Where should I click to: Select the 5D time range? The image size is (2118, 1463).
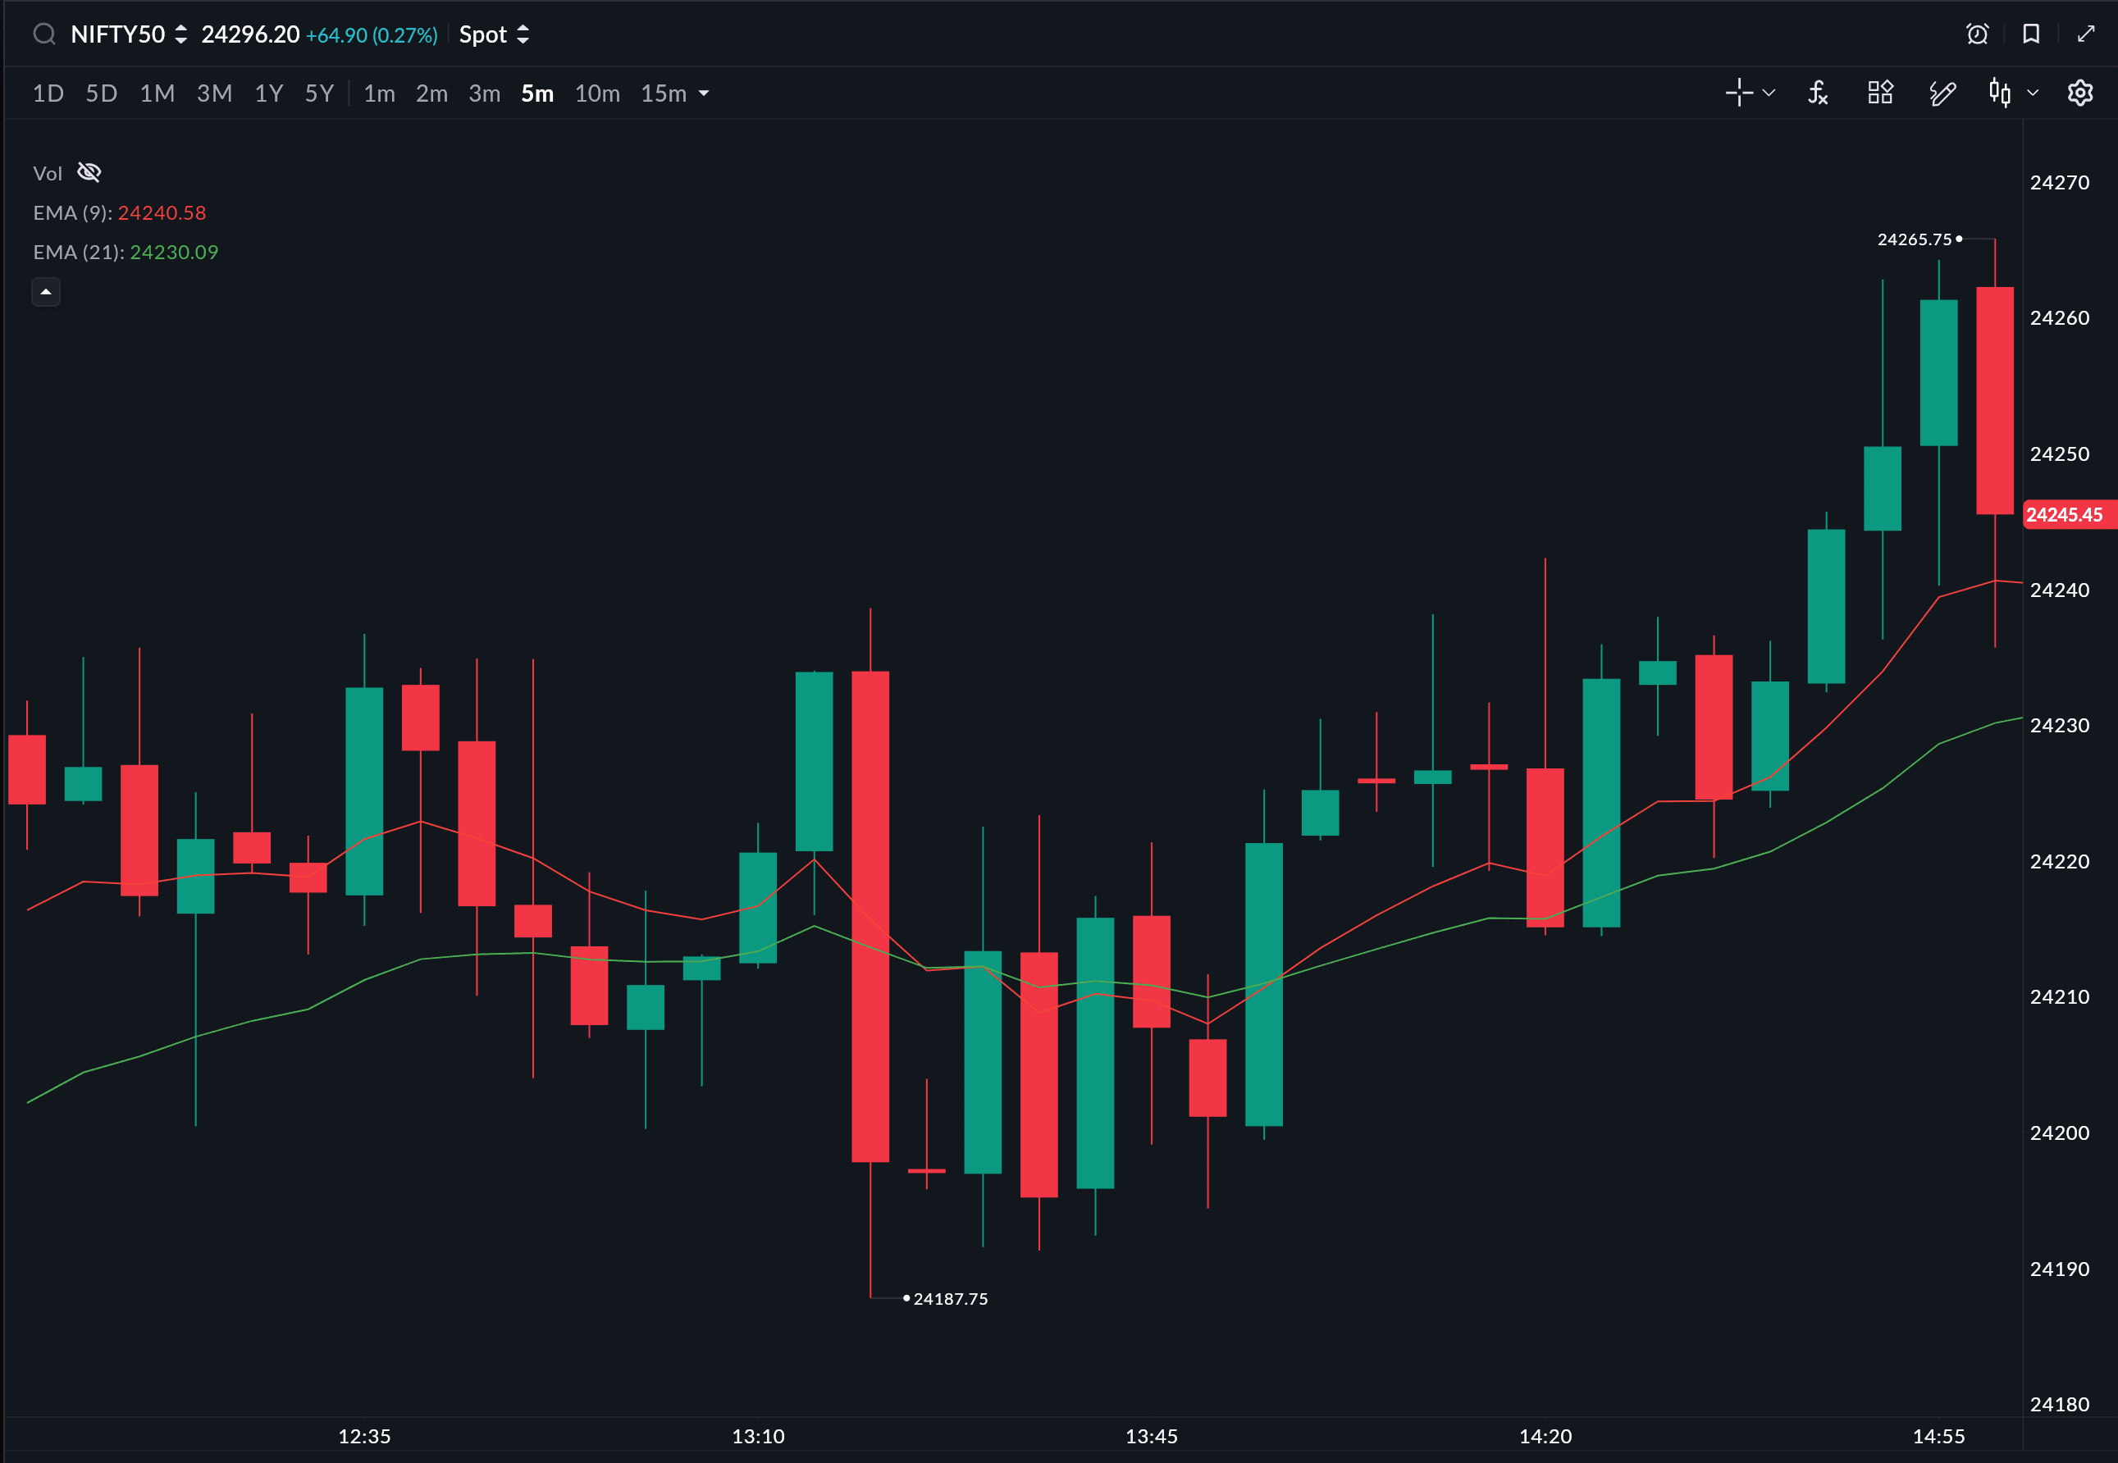(101, 93)
